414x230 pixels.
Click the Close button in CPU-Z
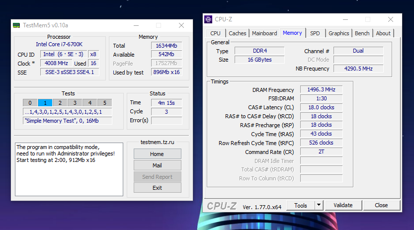click(381, 205)
